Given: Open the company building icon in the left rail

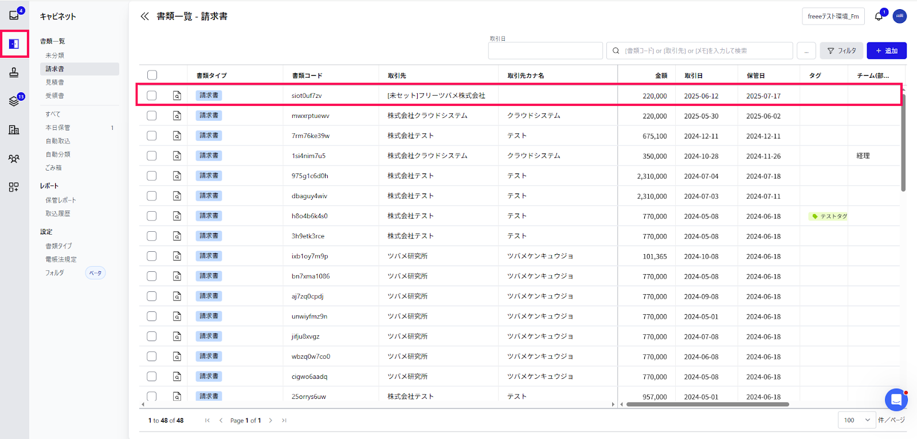Looking at the screenshot, I should [14, 130].
